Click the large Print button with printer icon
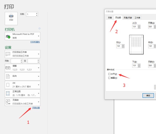 pyautogui.click(x=11, y=17)
